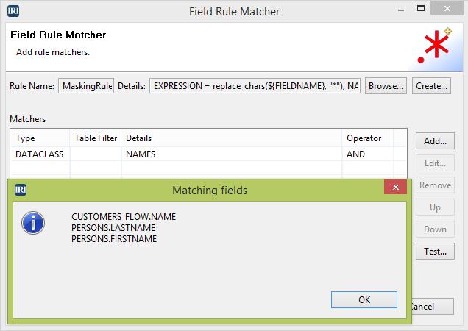This screenshot has width=468, height=331.
Task: Click the IRI icon in Matching fields title bar
Action: (x=21, y=190)
